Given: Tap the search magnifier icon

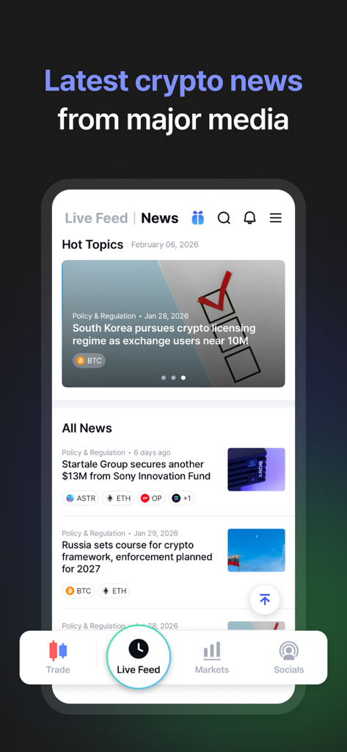Looking at the screenshot, I should (x=224, y=217).
